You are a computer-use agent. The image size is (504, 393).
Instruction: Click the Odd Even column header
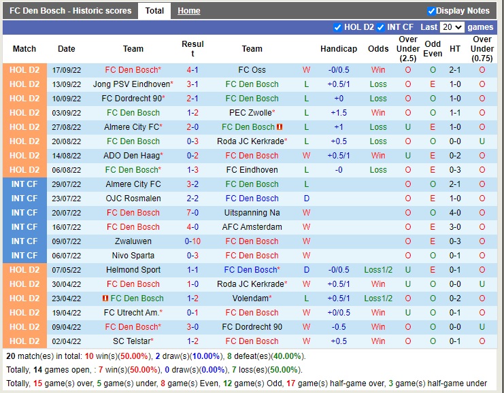pos(433,49)
